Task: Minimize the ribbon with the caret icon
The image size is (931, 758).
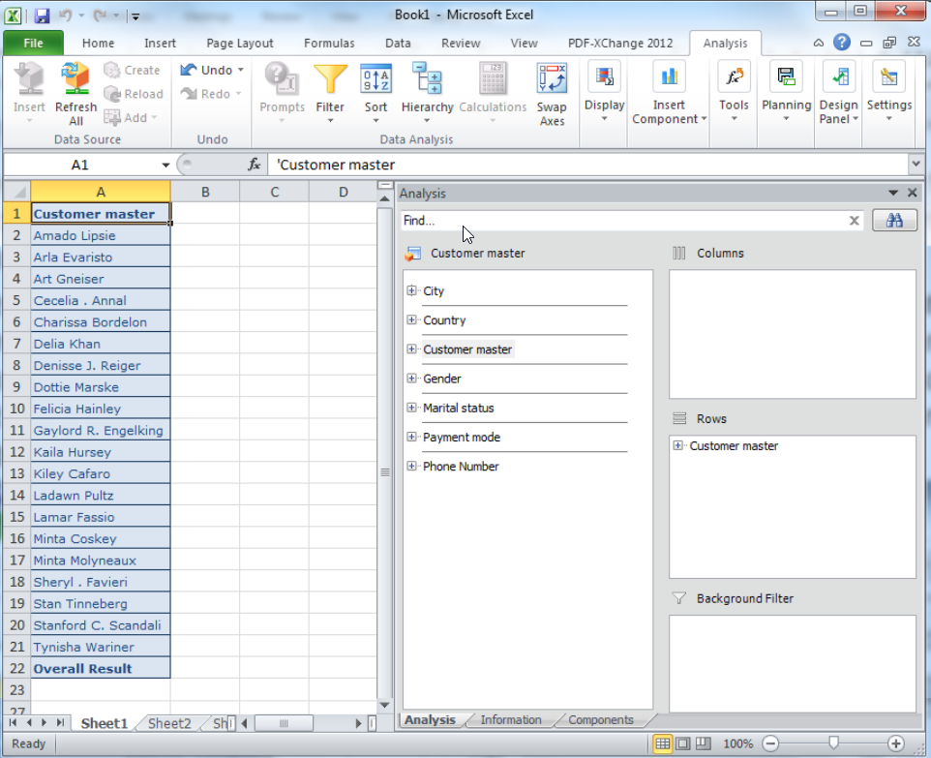Action: coord(818,43)
